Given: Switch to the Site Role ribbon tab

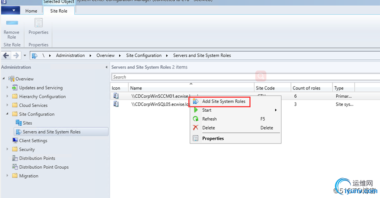Looking at the screenshot, I should pos(59,11).
